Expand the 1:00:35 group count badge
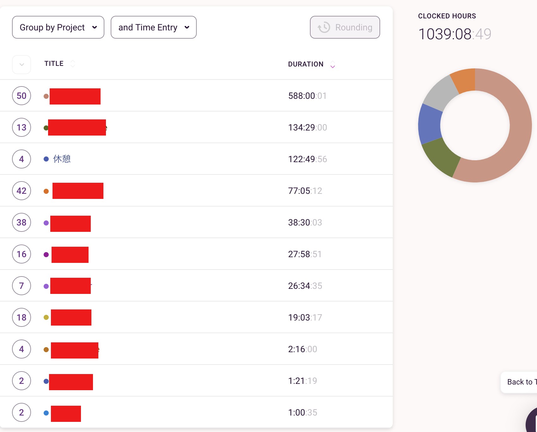The image size is (537, 432). coord(22,412)
